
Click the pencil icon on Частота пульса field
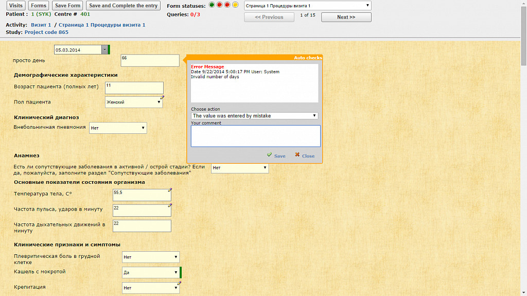point(170,205)
